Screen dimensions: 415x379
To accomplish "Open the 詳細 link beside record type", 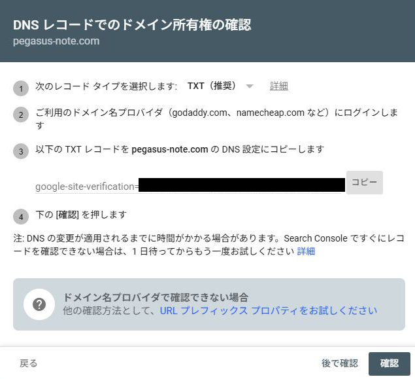I will point(279,86).
